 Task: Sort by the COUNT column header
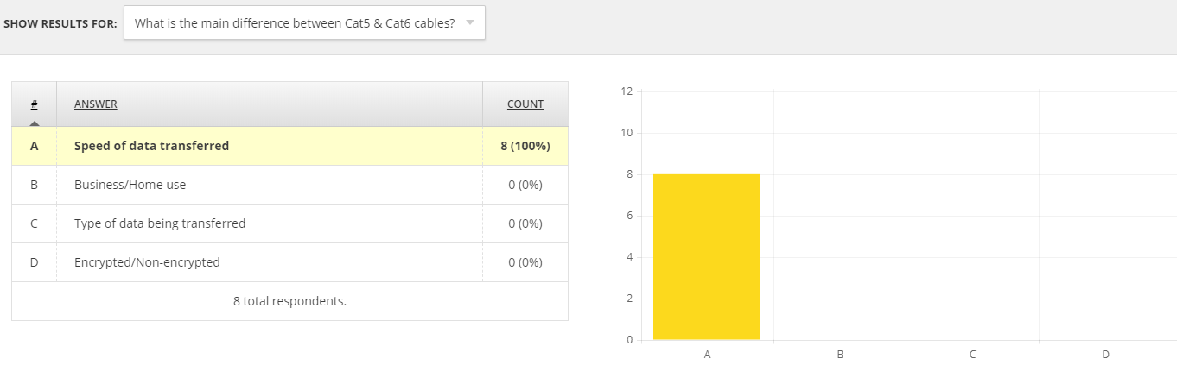click(525, 104)
